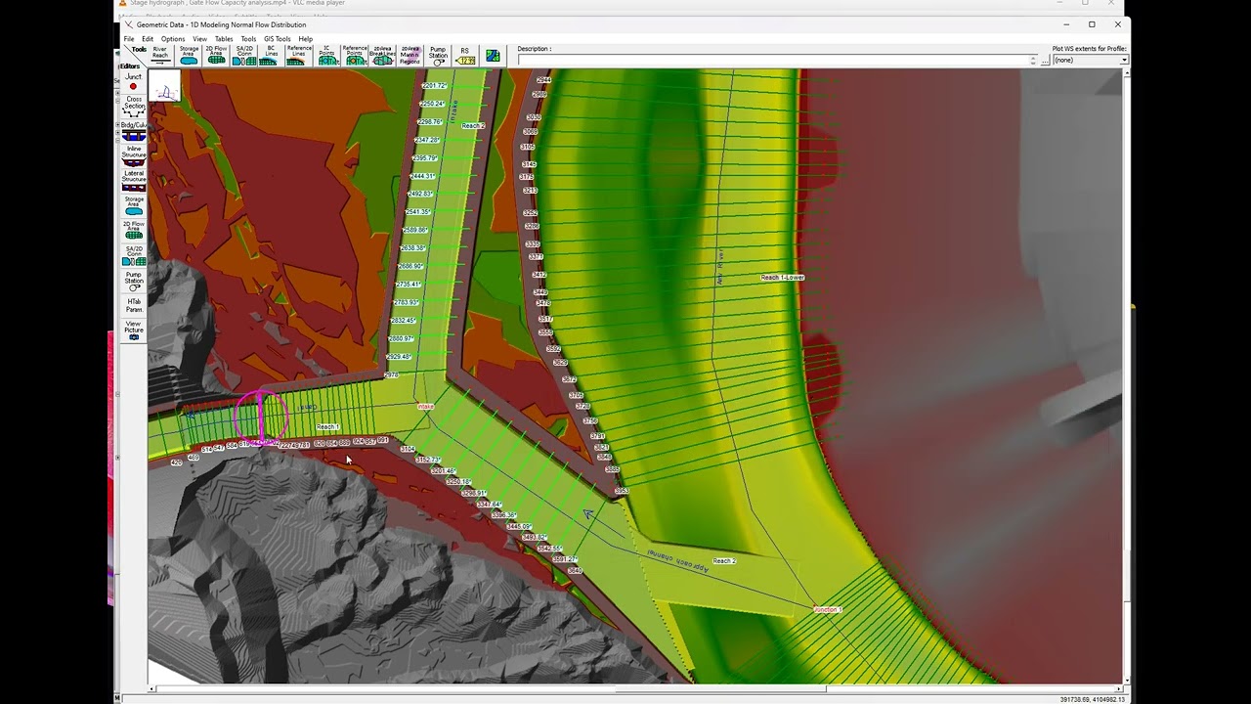Click the 2976 cross-section station label
Screen dimensions: 1251x704
392,375
